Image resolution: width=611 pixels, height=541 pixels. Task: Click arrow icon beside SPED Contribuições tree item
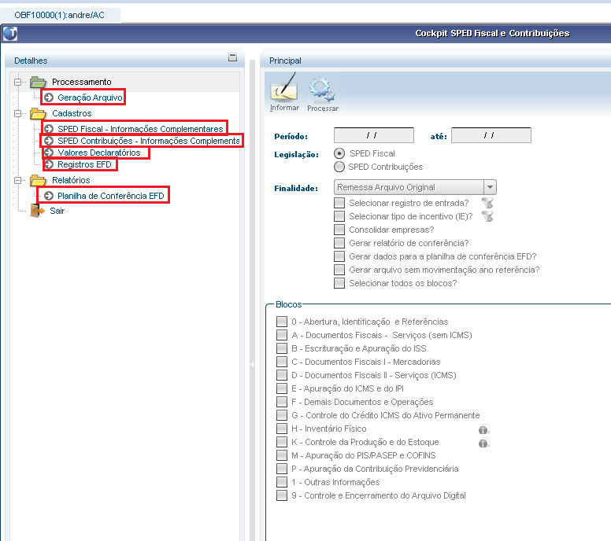click(x=49, y=141)
